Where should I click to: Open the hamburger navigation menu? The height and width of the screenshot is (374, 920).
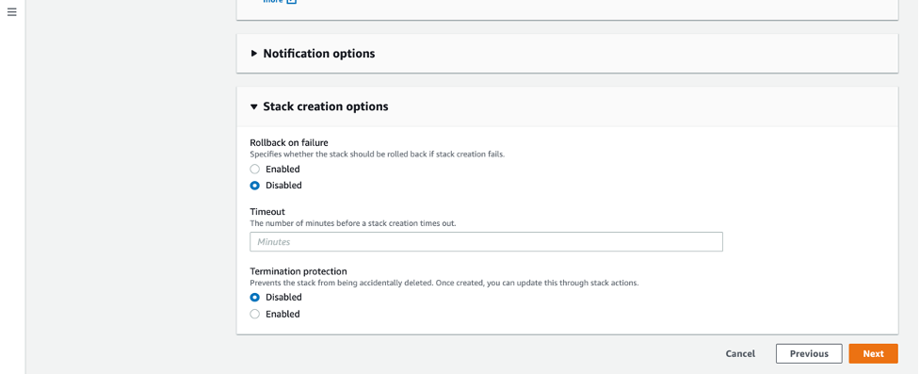(x=11, y=11)
